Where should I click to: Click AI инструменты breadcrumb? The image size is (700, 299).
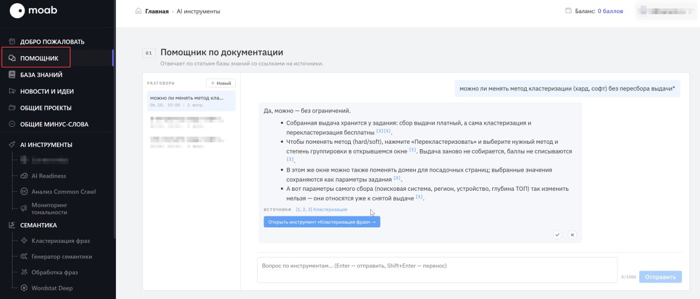pos(199,11)
